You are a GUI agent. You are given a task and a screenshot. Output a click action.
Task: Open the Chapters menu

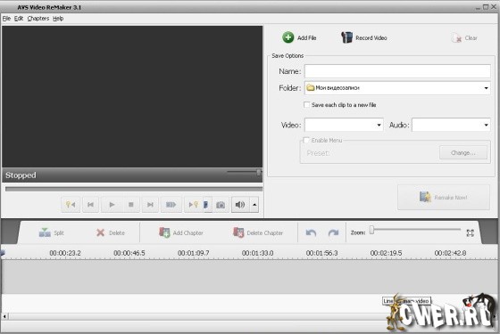pos(38,19)
